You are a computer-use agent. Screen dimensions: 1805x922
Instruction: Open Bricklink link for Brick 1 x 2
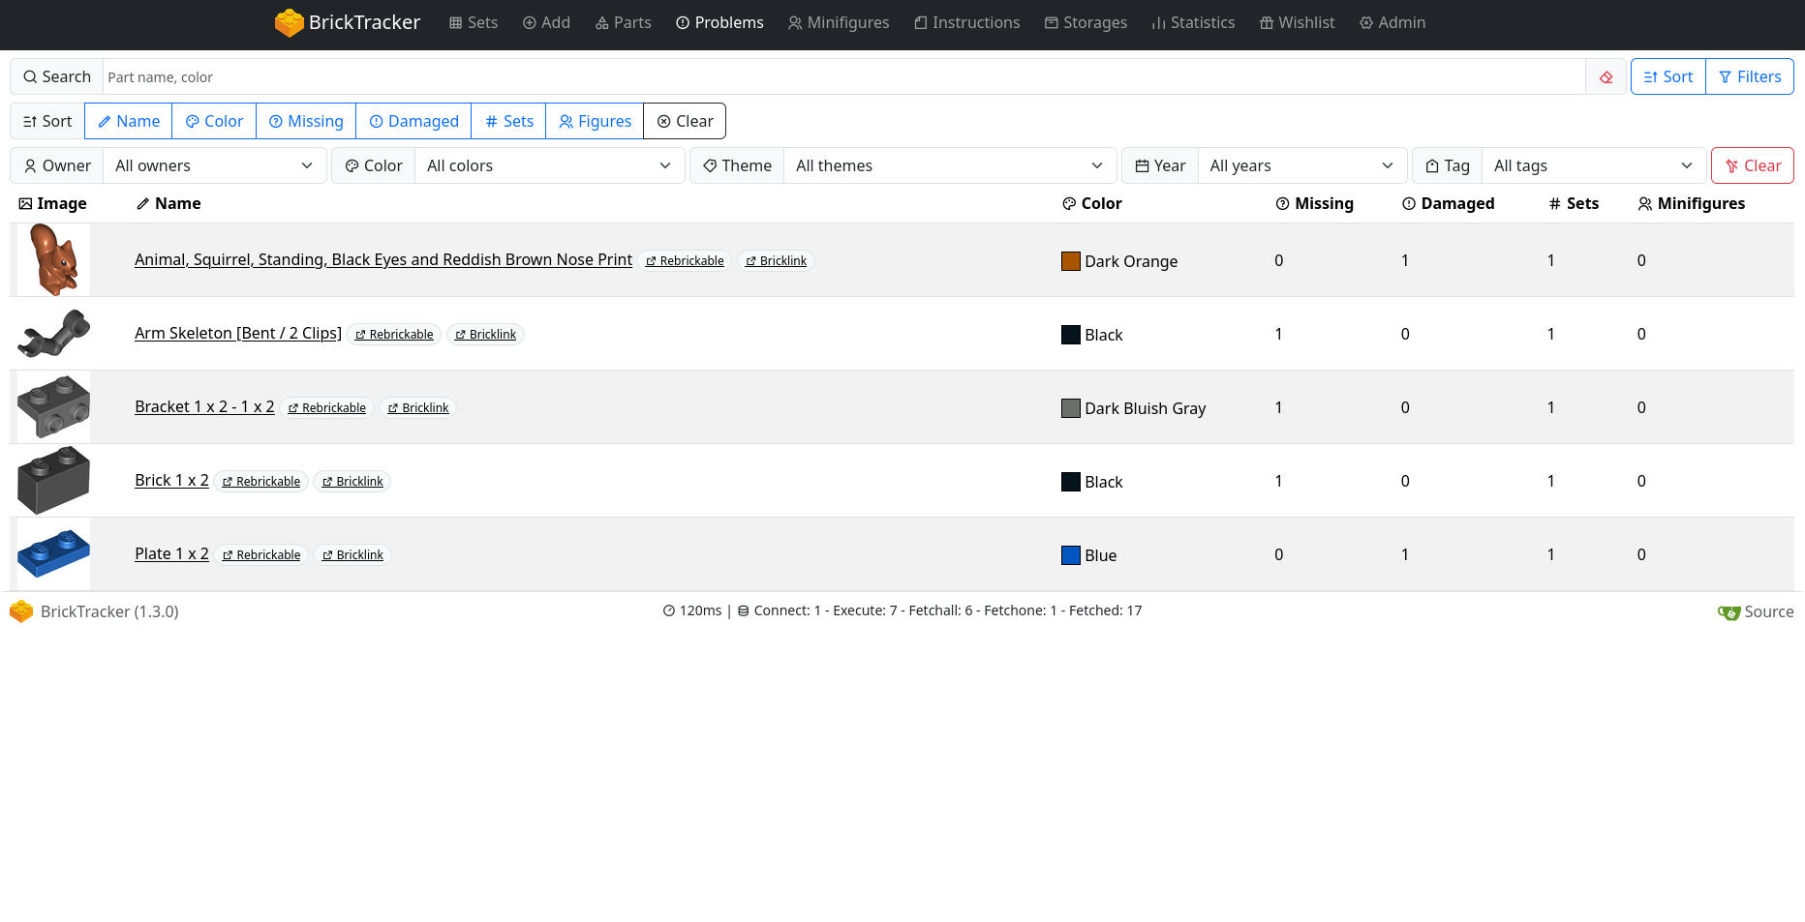[x=352, y=482]
